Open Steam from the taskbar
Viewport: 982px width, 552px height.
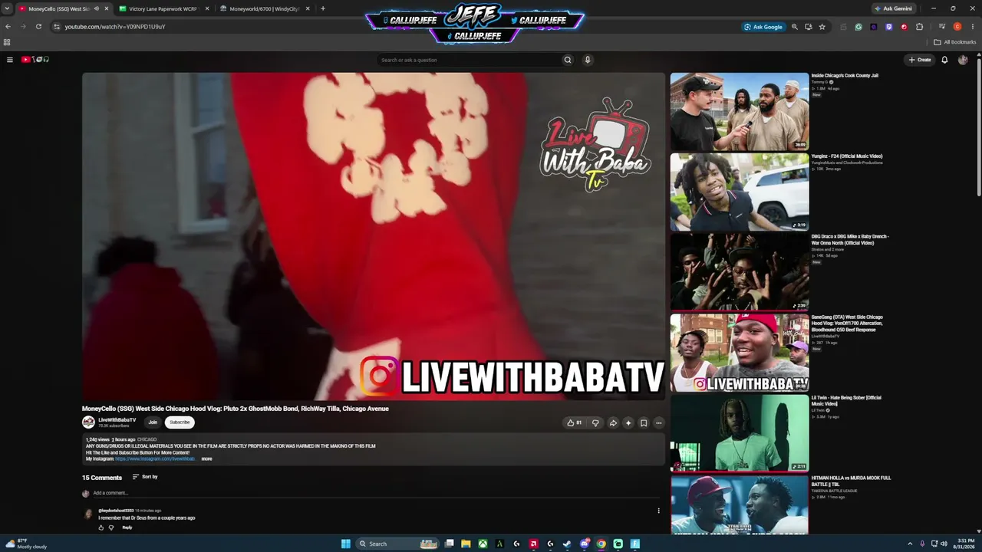(x=567, y=544)
